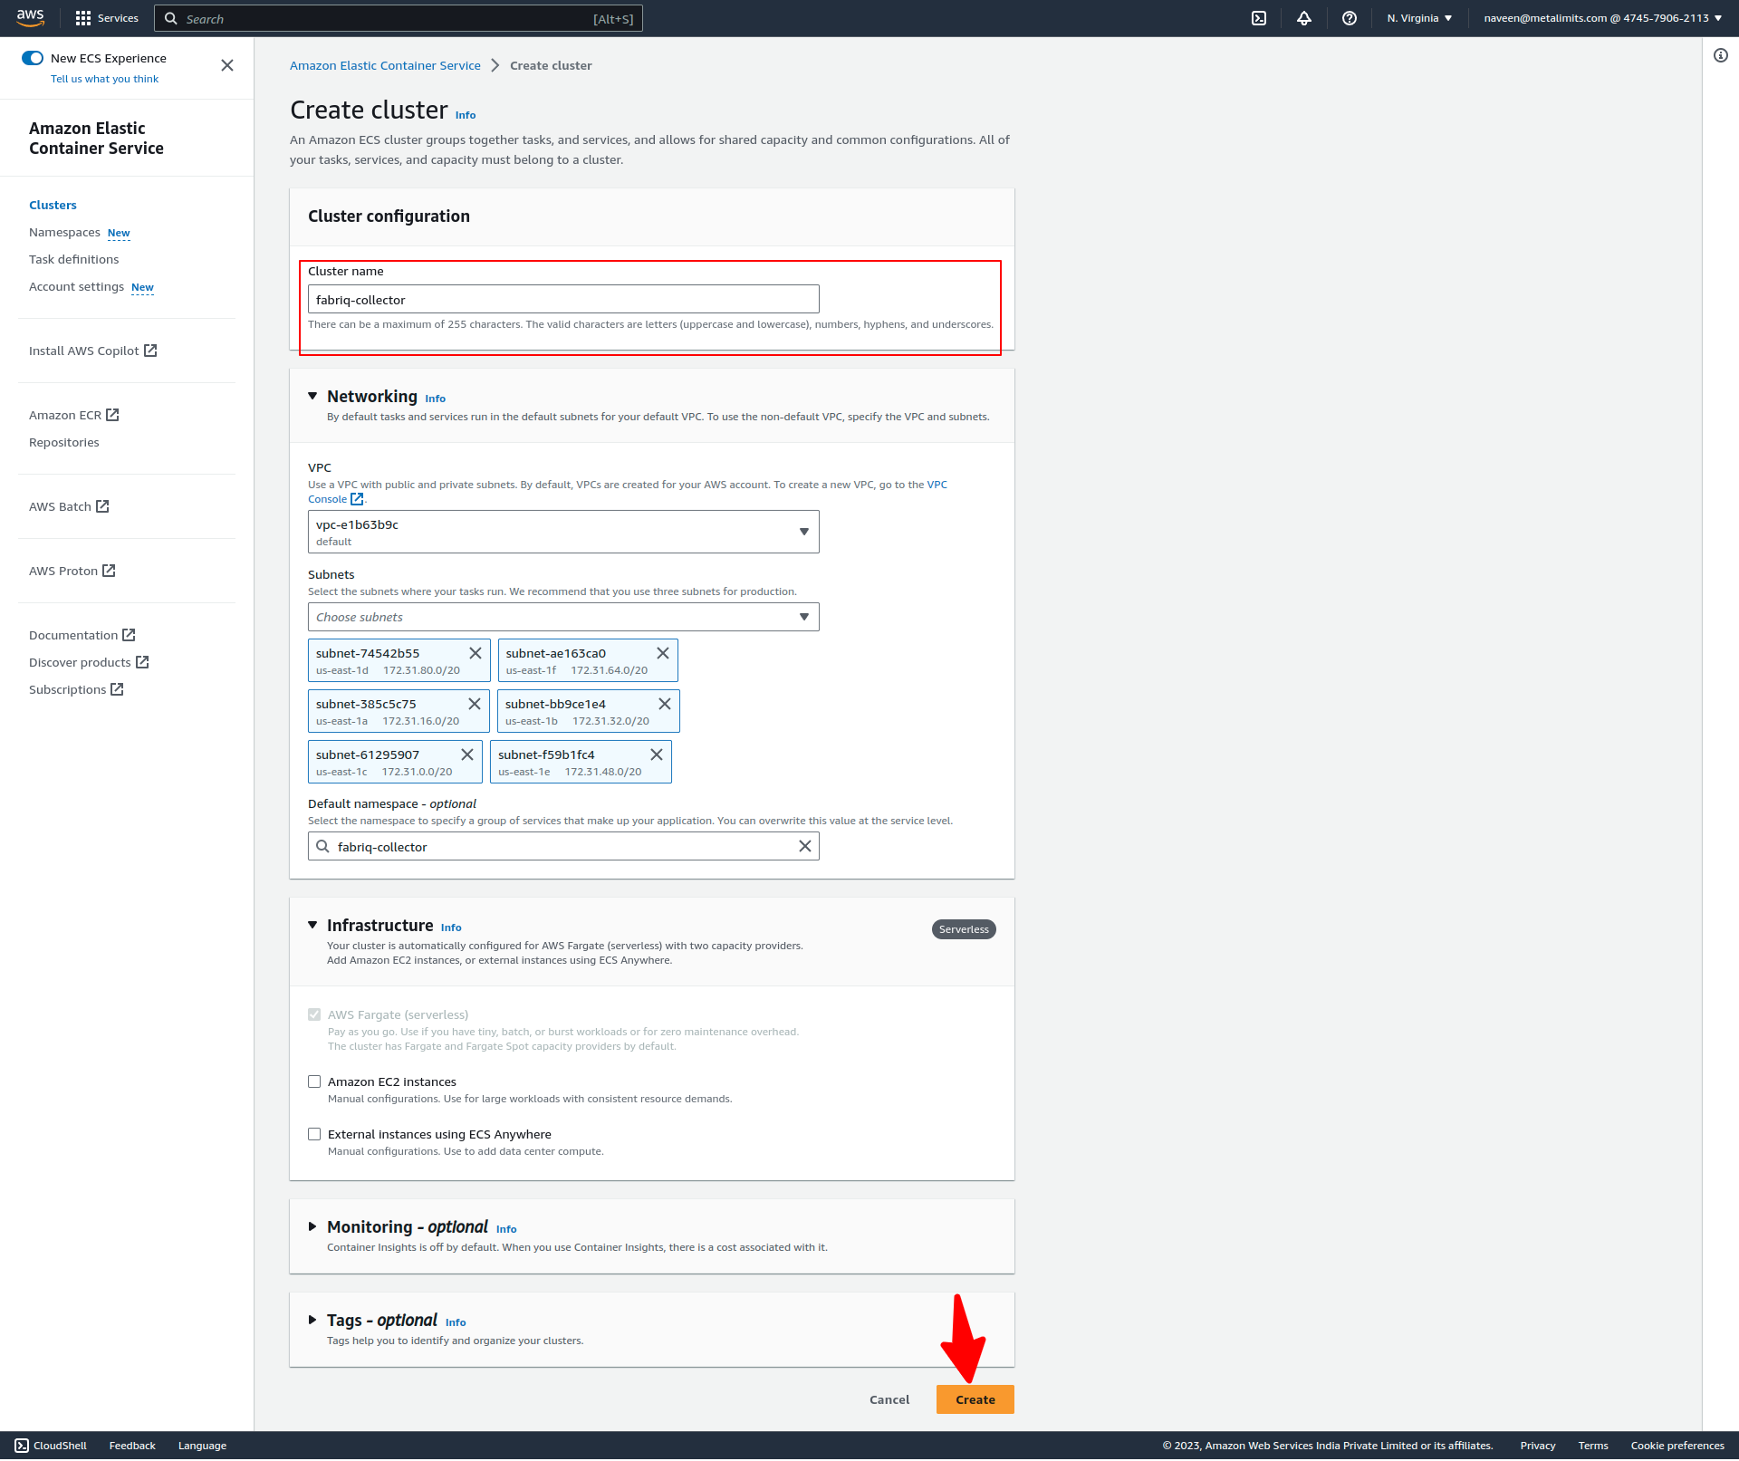Collapse the Networking section
1739x1461 pixels.
312,397
